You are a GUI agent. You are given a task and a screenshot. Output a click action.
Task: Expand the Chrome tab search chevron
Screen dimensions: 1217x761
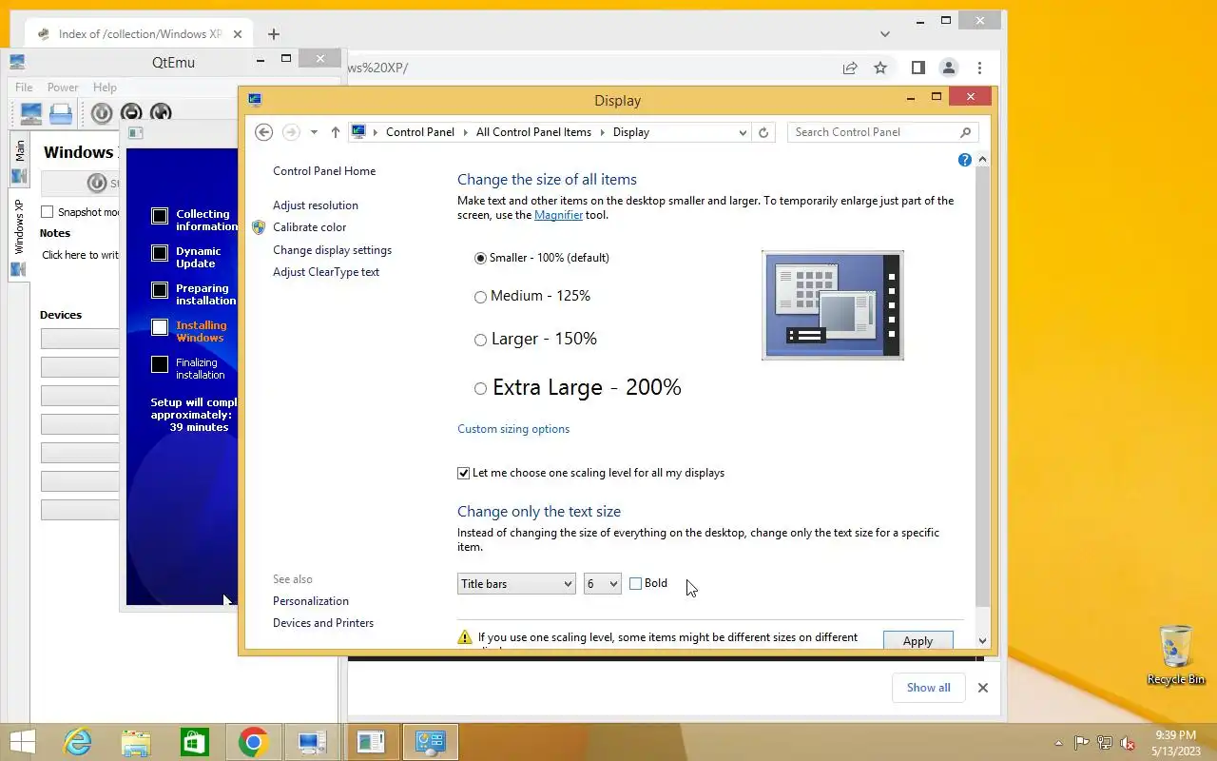pos(884,34)
